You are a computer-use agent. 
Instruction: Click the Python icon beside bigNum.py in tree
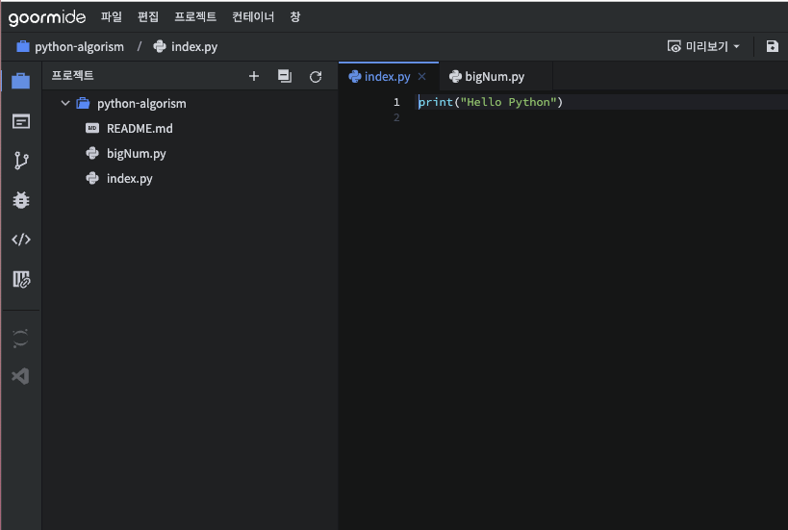pos(92,153)
